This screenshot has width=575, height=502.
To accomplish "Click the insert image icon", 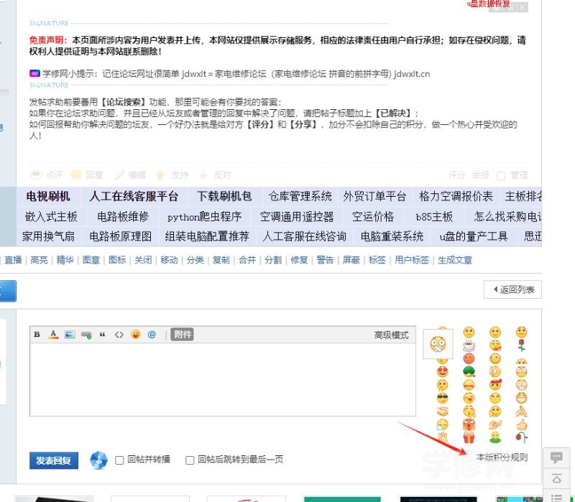I will (70, 335).
